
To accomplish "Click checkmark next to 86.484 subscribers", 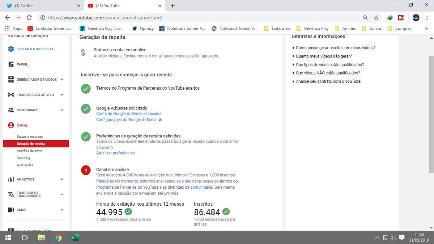I will pyautogui.click(x=226, y=211).
